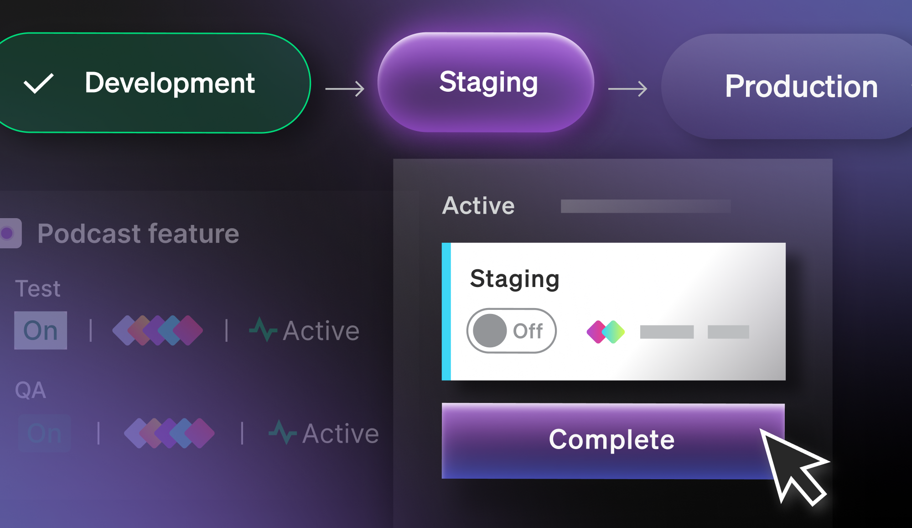Toggle the QA environment On switch
The width and height of the screenshot is (912, 528).
[44, 433]
